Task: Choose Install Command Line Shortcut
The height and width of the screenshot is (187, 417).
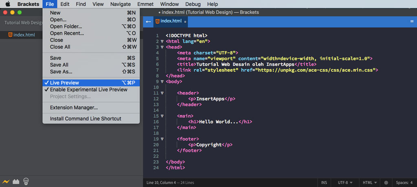Action: (x=91, y=119)
